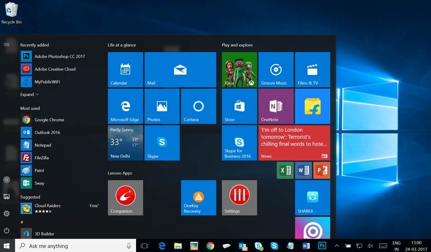Image resolution: width=431 pixels, height=252 pixels.
Task: Open Adobe Photoshop CC 2017 from Recently added
Action: [x=59, y=56]
